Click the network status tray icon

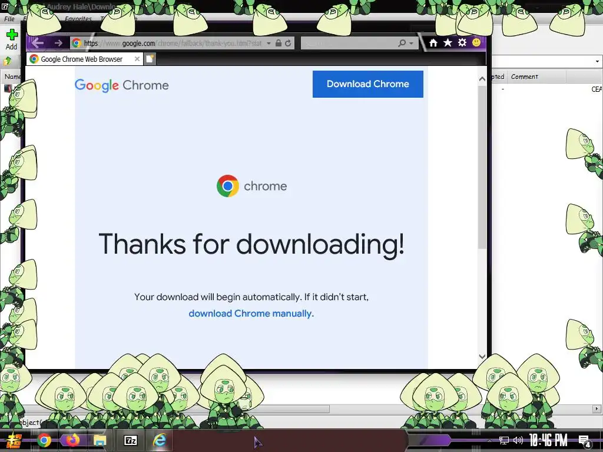504,440
